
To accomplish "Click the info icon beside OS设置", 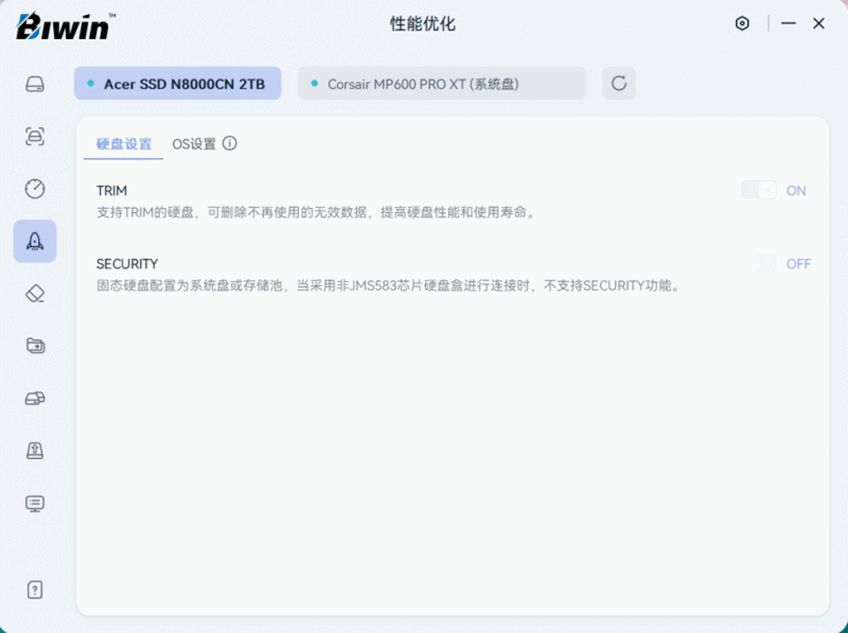I will click(x=230, y=143).
